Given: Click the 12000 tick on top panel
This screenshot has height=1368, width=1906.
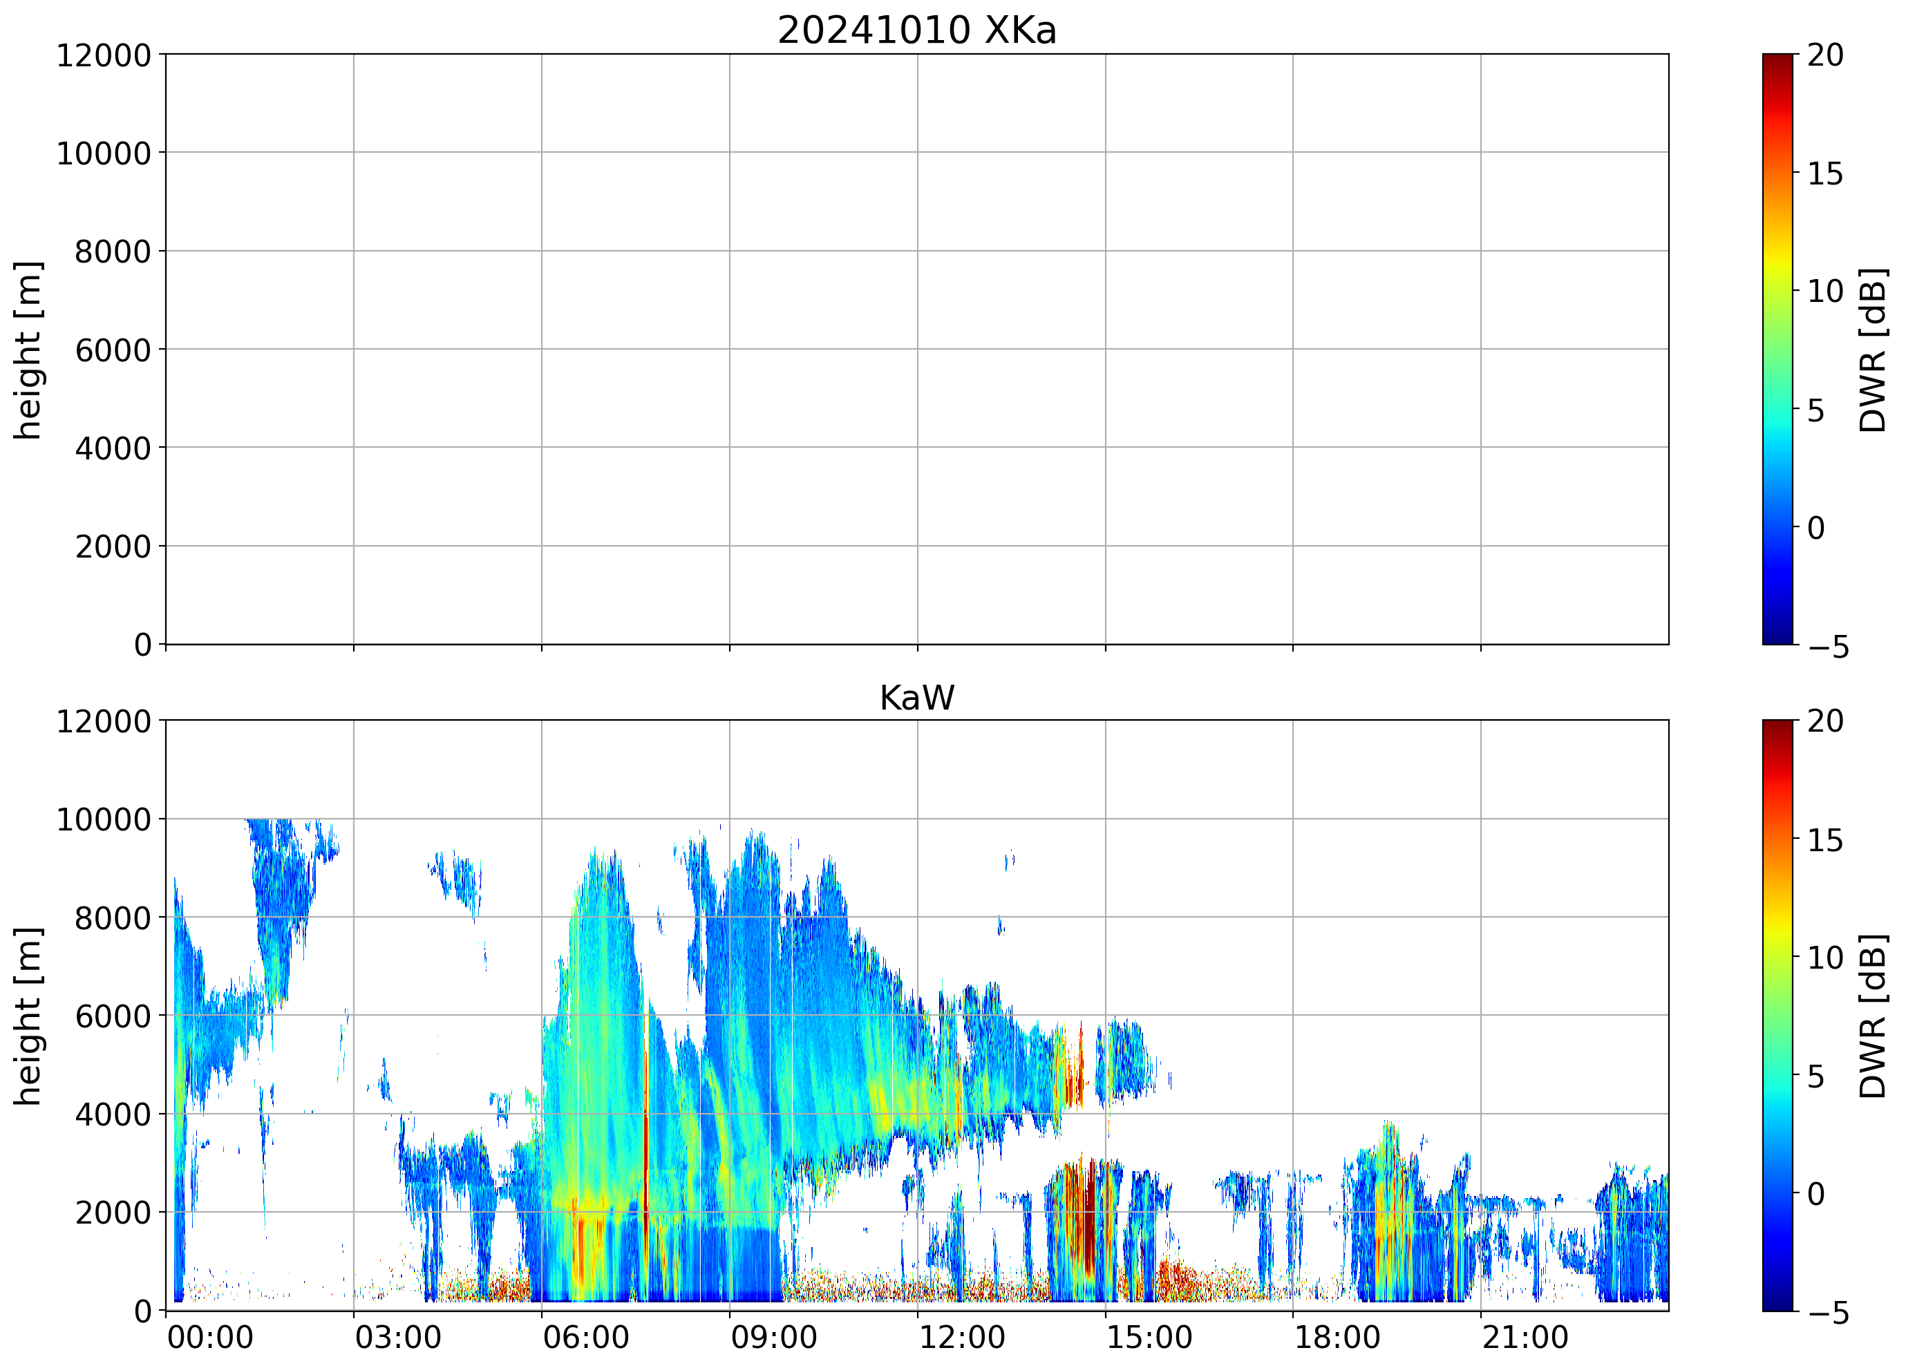Looking at the screenshot, I should coord(104,55).
